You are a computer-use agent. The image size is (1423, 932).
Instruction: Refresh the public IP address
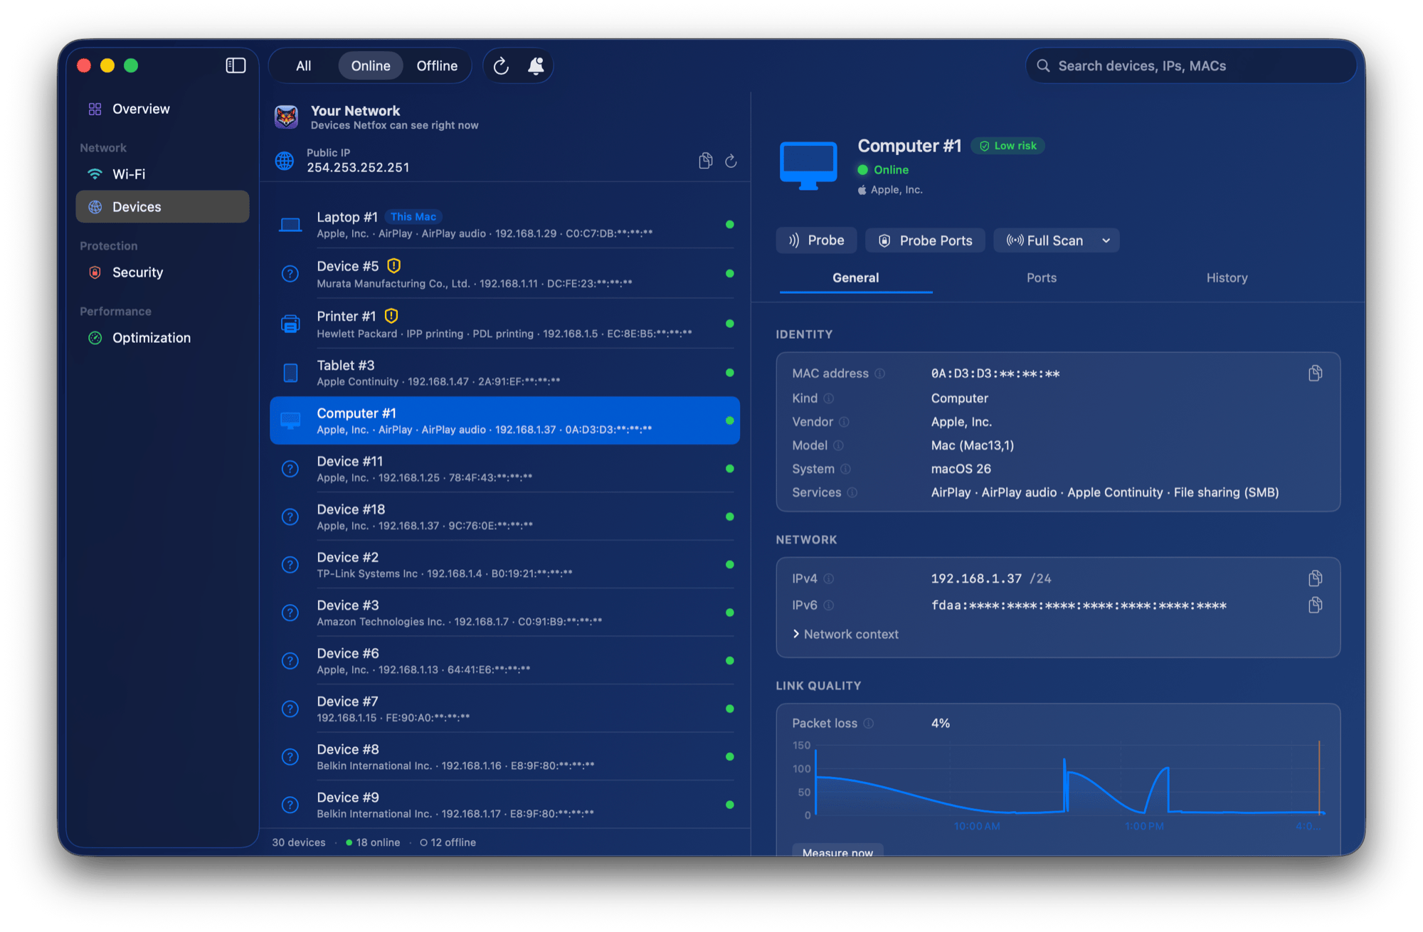coord(731,161)
